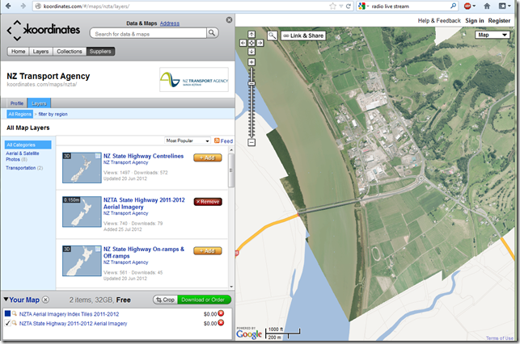This screenshot has width=520, height=344.
Task: Click the map center reset icon
Action: pyautogui.click(x=252, y=43)
